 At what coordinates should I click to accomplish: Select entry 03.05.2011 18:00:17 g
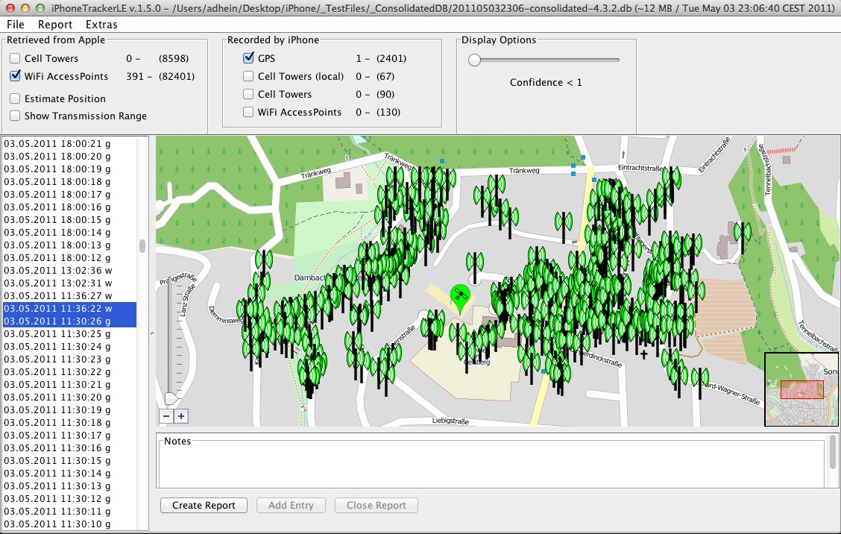click(x=70, y=194)
